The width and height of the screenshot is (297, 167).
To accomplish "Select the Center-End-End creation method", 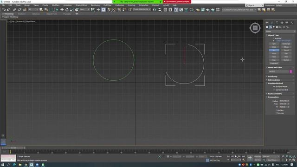I will 274,90.
